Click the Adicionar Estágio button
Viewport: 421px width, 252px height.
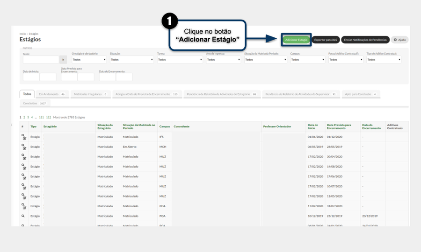(296, 40)
